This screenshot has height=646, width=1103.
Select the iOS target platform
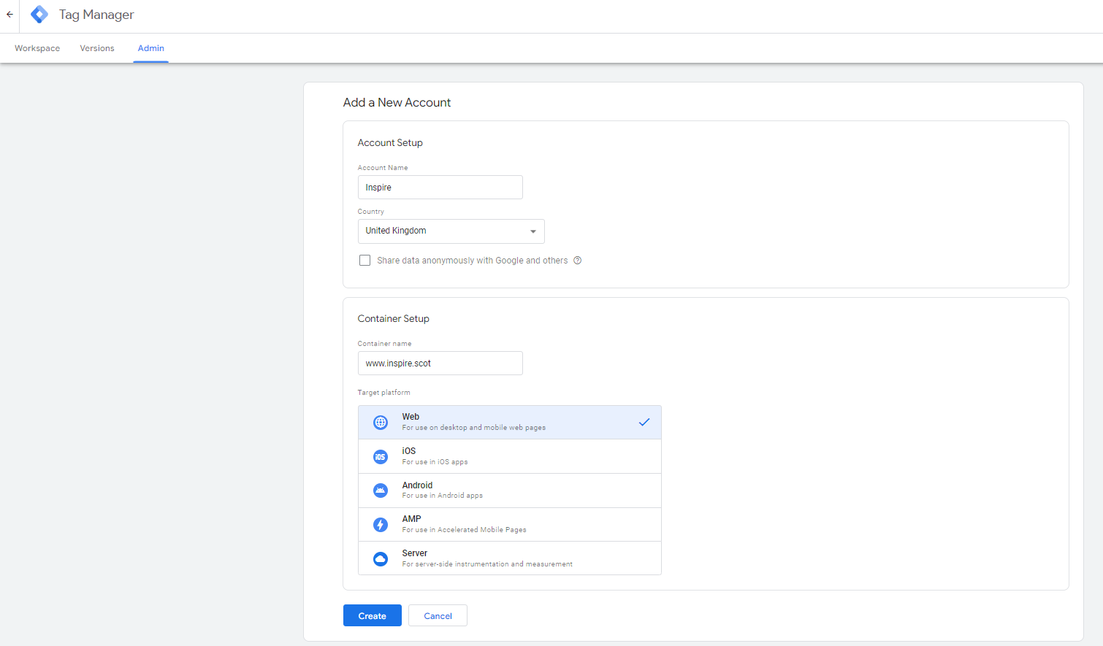click(x=510, y=456)
